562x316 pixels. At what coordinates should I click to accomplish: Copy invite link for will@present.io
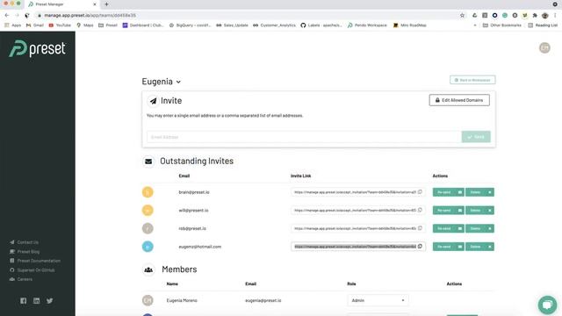pyautogui.click(x=420, y=210)
